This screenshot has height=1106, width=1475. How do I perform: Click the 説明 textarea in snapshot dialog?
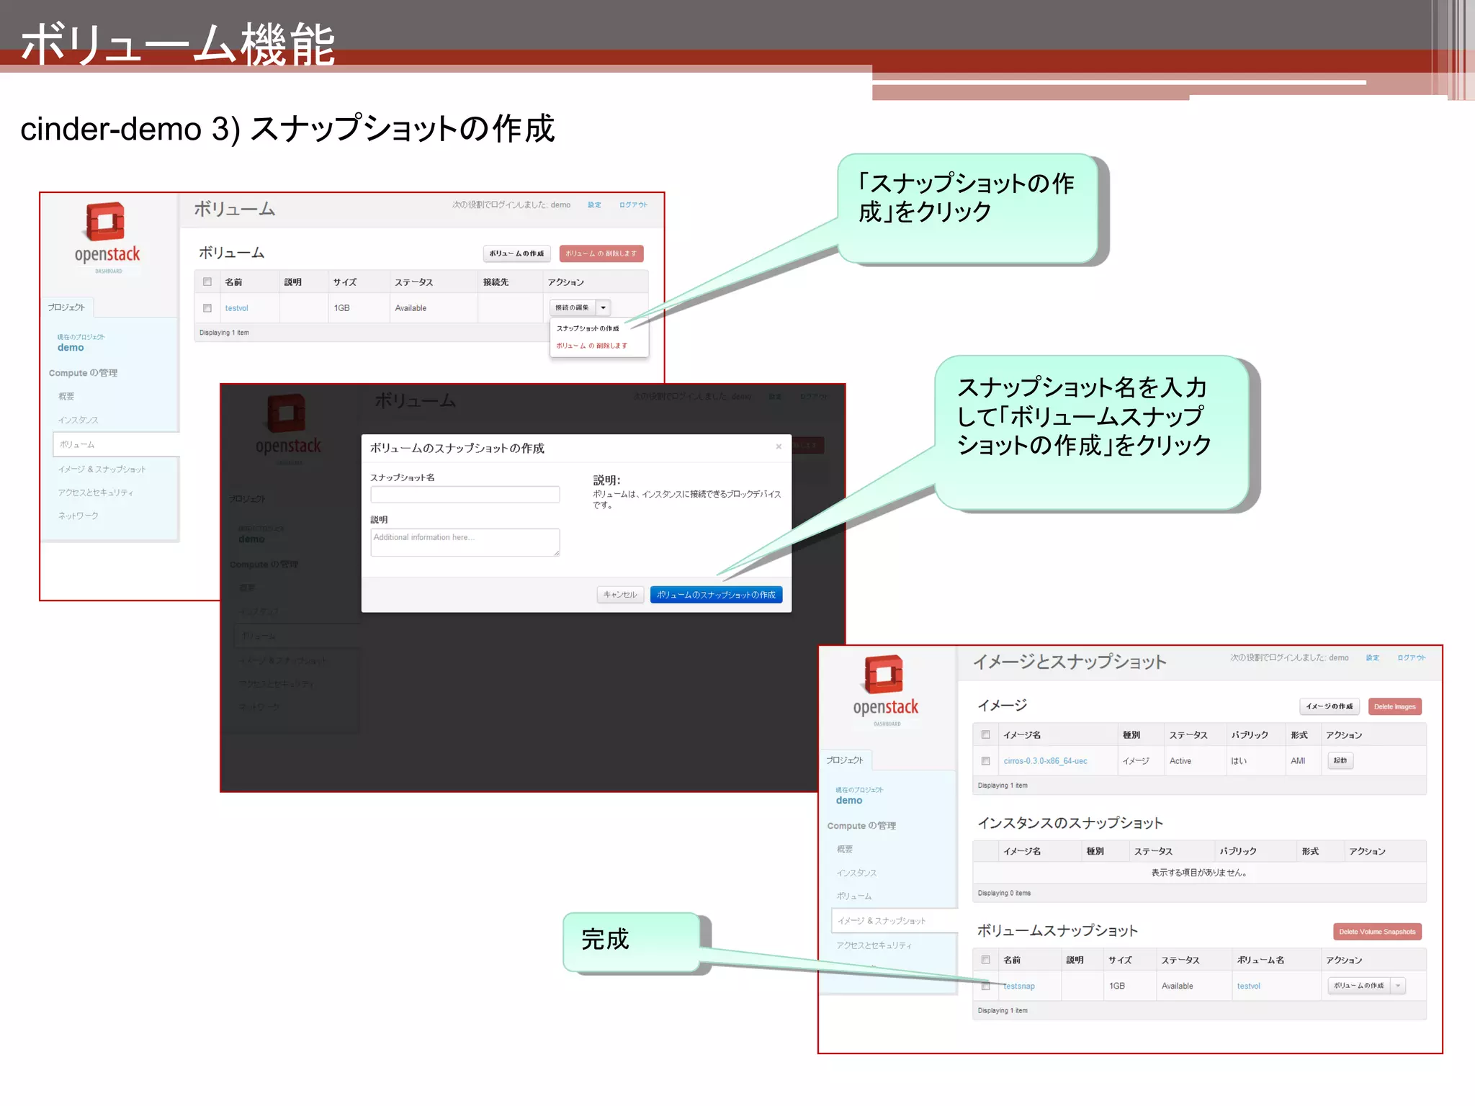coord(465,542)
